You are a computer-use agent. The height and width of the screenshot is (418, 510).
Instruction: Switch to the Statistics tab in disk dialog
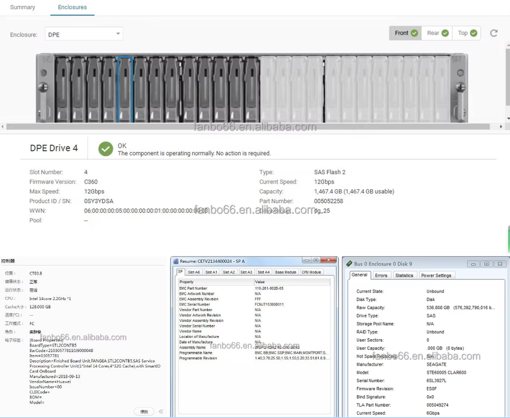(404, 275)
